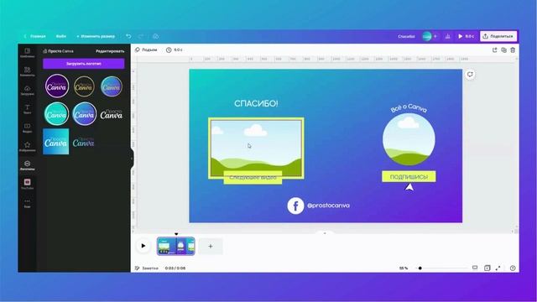The width and height of the screenshot is (537, 302).
Task: Open the Изменить размер resize menu
Action: click(x=96, y=36)
